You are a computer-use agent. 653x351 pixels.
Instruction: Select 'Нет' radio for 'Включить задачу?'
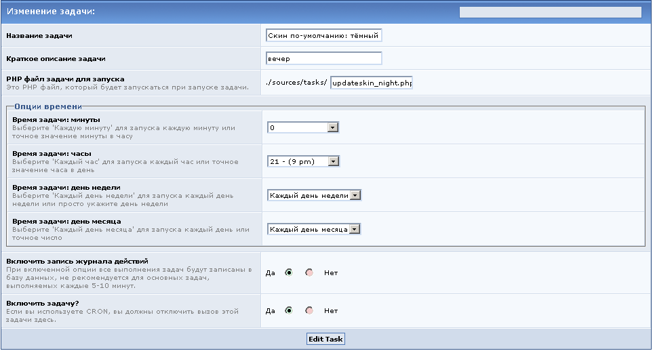coord(310,311)
